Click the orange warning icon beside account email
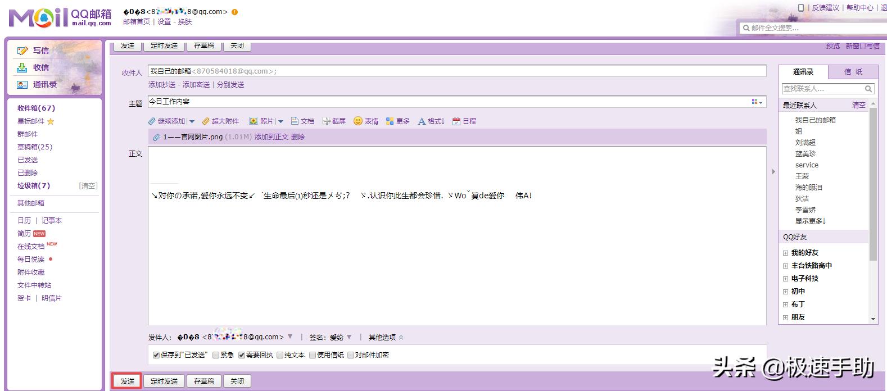 234,12
